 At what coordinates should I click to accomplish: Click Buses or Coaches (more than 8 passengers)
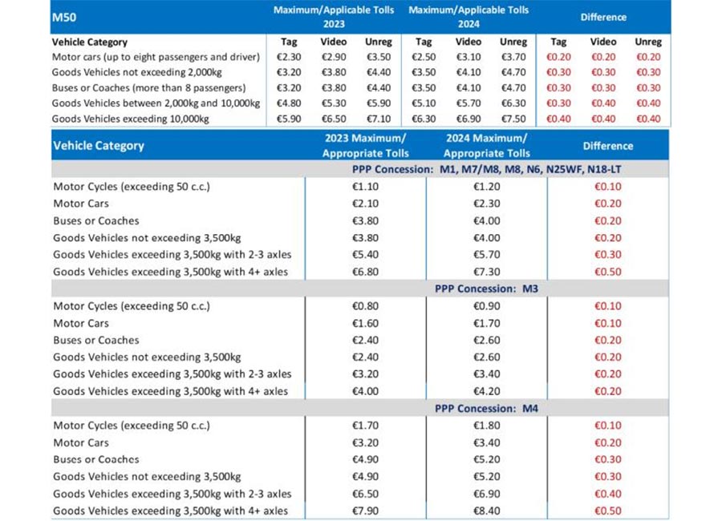pyautogui.click(x=148, y=87)
